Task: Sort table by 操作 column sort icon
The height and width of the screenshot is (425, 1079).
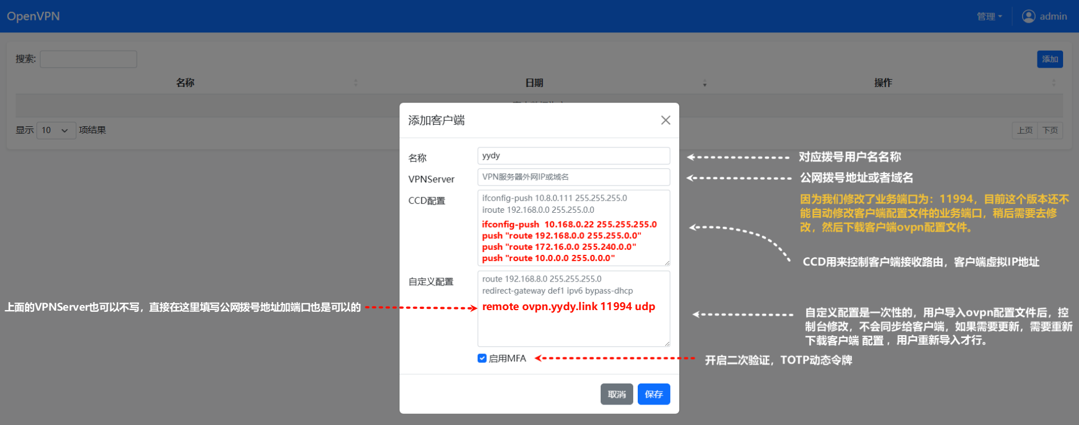Action: pyautogui.click(x=1053, y=83)
